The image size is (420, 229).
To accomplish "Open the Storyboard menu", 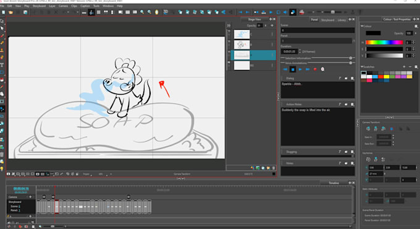I will [x=39, y=6].
